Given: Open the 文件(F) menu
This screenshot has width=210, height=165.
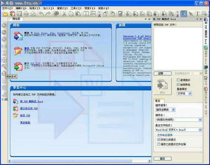Looking at the screenshot, I should (x=7, y=8).
